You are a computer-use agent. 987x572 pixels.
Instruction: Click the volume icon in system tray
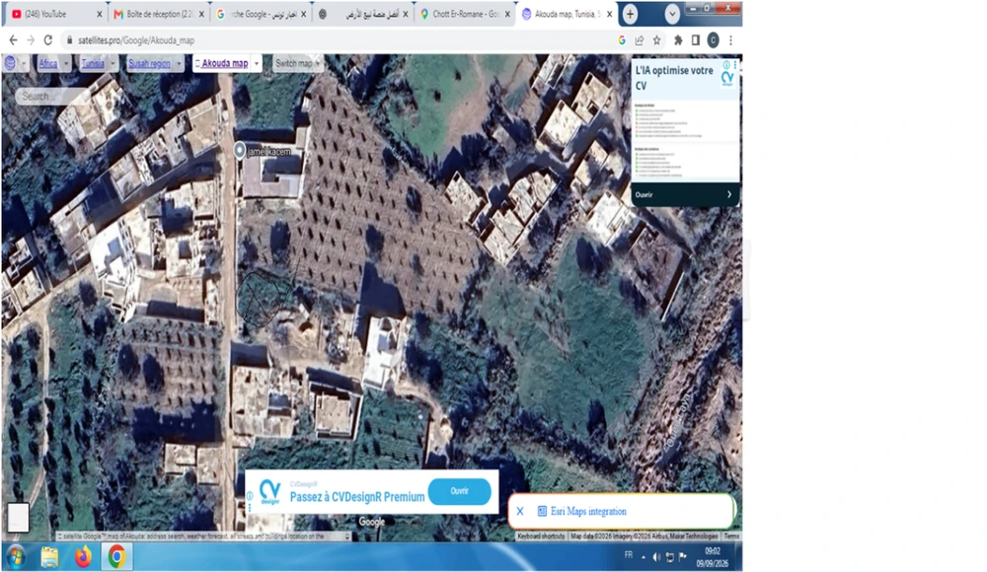pos(656,557)
